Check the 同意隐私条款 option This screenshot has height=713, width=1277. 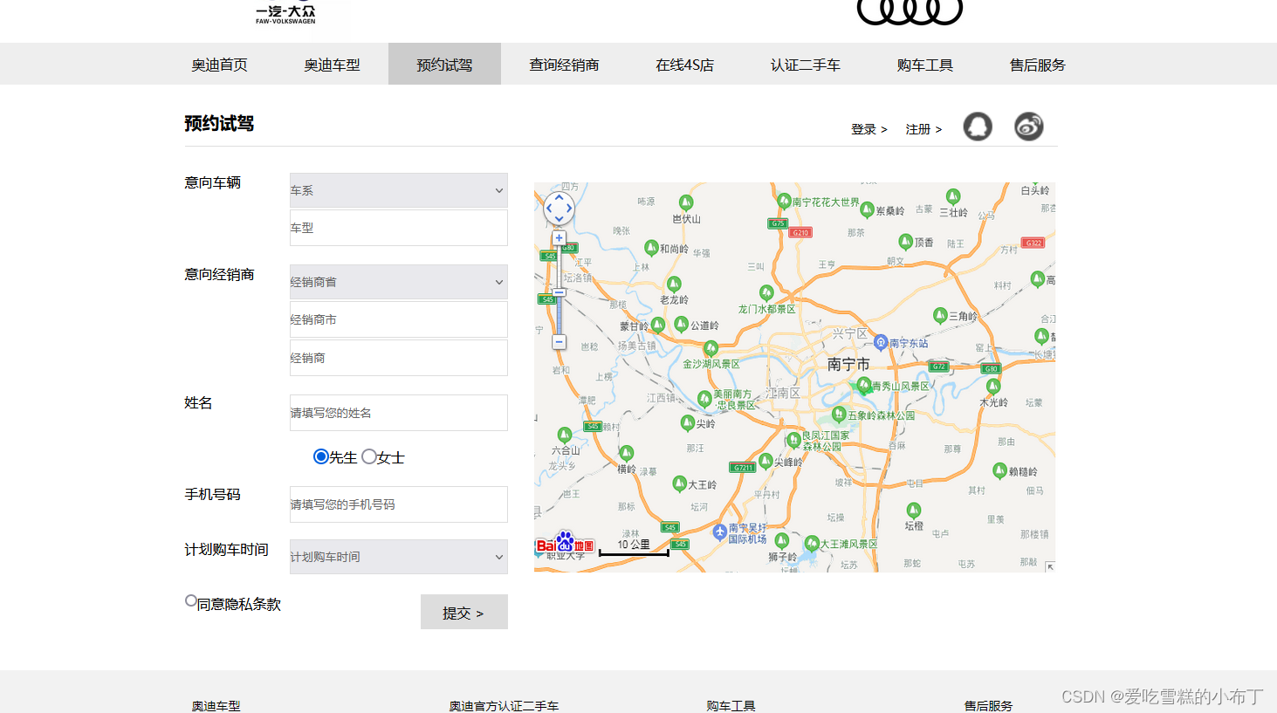[x=191, y=600]
